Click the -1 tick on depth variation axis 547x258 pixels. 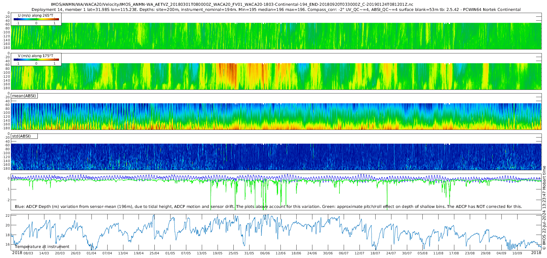pyautogui.click(x=8, y=189)
